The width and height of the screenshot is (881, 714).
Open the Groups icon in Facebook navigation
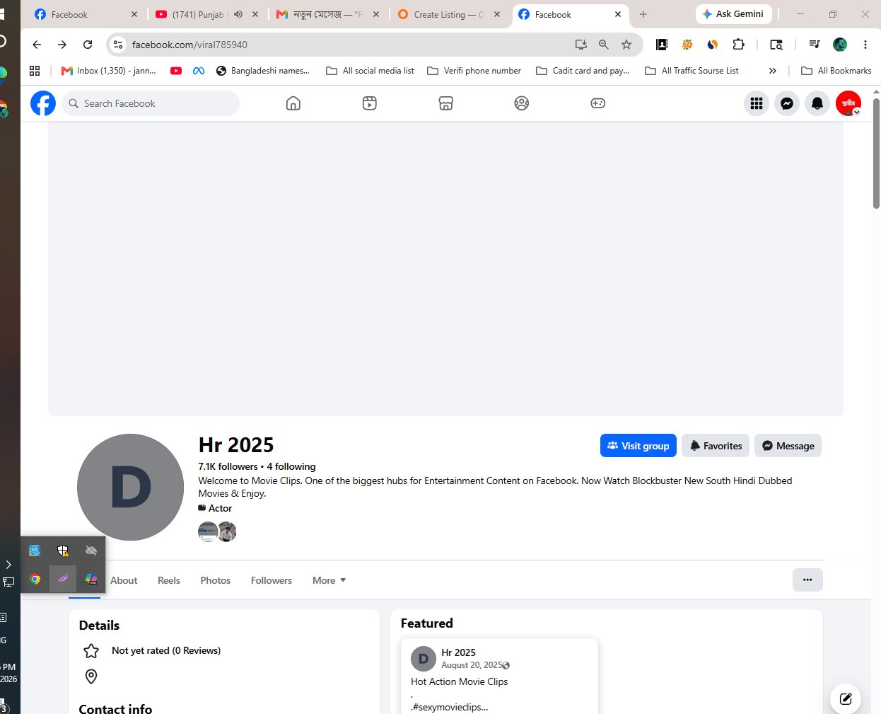point(522,103)
